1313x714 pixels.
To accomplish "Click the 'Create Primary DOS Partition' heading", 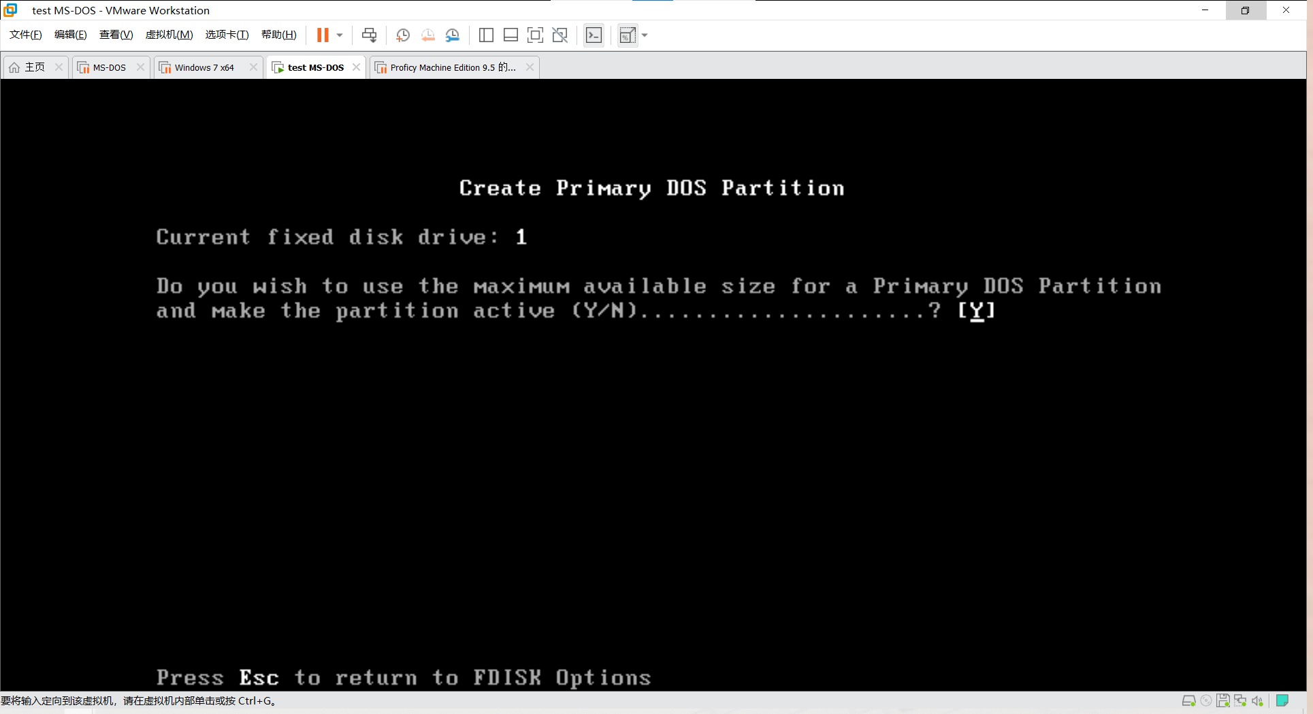I will point(651,188).
